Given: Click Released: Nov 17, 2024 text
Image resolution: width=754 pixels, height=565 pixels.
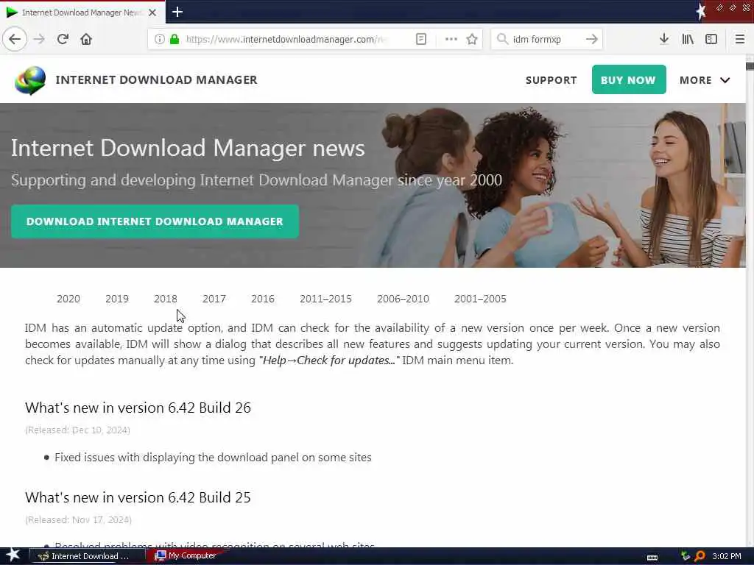Looking at the screenshot, I should (x=78, y=520).
